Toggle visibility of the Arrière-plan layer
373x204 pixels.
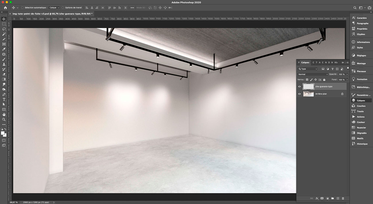coord(299,94)
